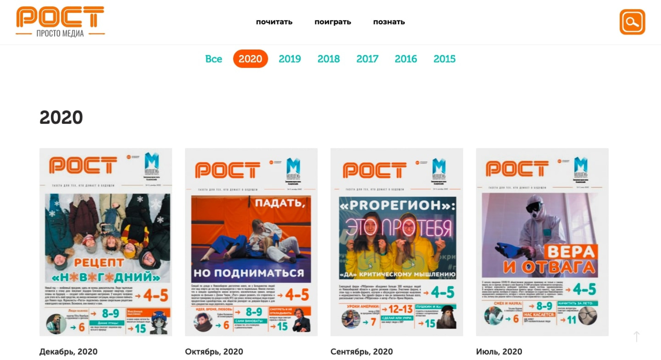Switch to the 2016 year filter
The height and width of the screenshot is (360, 661).
click(x=406, y=59)
